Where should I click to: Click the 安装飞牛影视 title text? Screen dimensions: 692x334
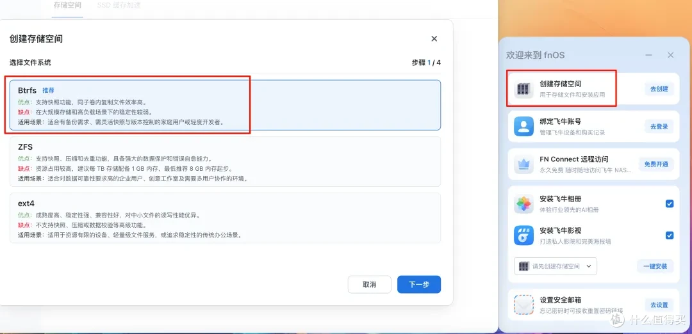(559, 230)
